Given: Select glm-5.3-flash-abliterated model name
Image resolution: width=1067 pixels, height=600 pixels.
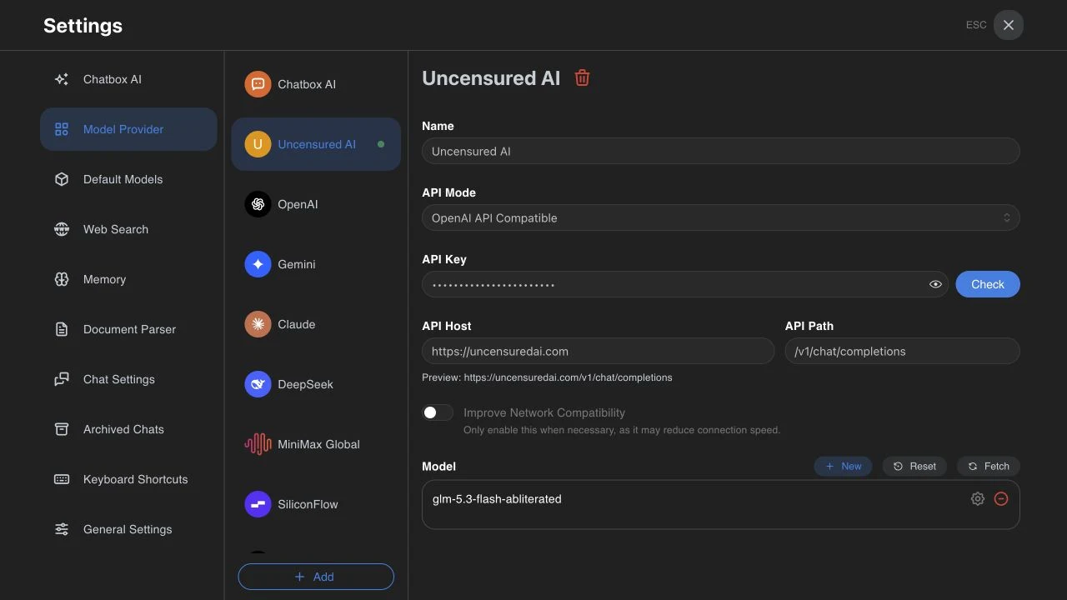Looking at the screenshot, I should [x=497, y=499].
